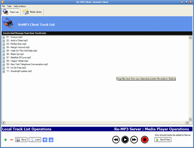The width and height of the screenshot is (194, 148).
Task: Click the window minimize button
Action: (x=182, y=2)
